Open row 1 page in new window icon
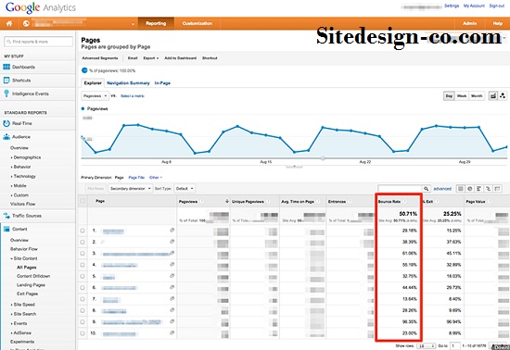The image size is (510, 350). (x=172, y=231)
